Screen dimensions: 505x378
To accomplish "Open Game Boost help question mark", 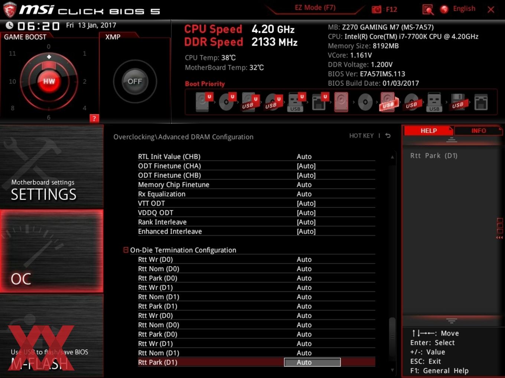I will [x=94, y=118].
